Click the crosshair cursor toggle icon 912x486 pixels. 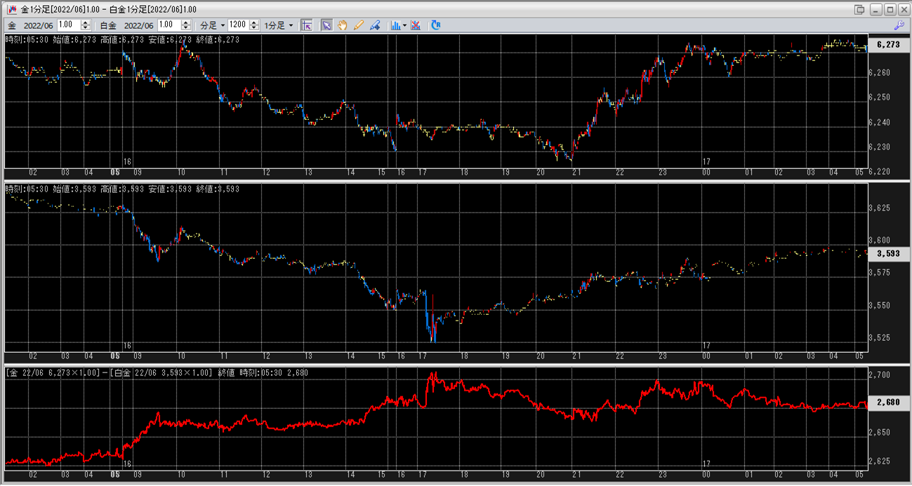(x=306, y=25)
